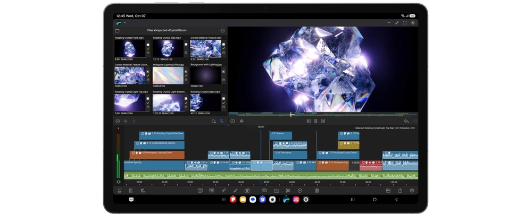This screenshot has width=532, height=214.
Task: Choose the Rotating Crystal Detail.mp4 thumbnail
Action: (x=205, y=102)
